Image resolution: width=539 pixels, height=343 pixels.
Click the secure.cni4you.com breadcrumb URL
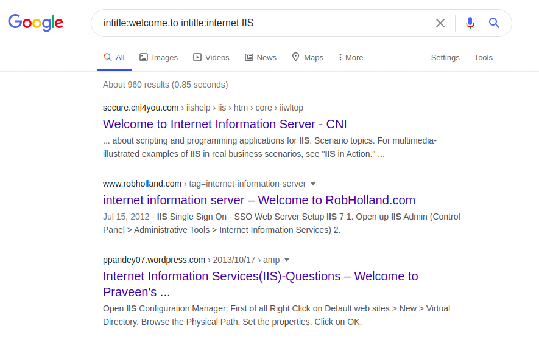pyautogui.click(x=141, y=108)
